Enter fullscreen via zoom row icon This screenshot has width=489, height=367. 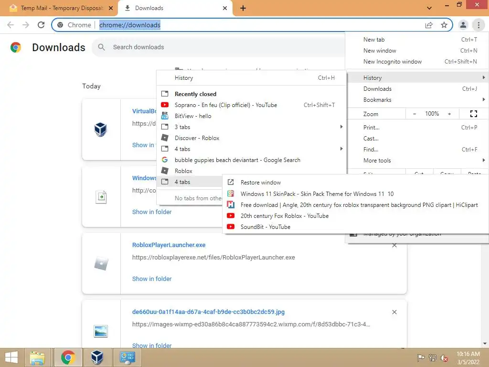pyautogui.click(x=473, y=114)
